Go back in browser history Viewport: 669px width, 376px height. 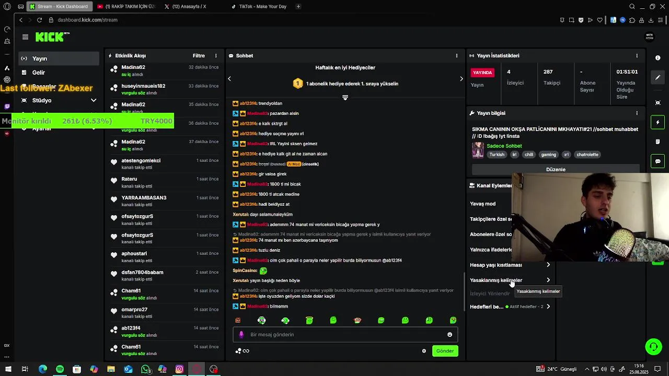20,20
